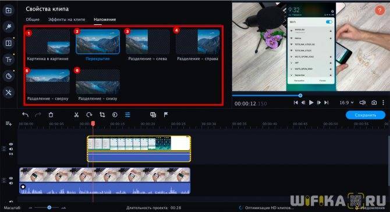
Task: Add a marker with the flag icon
Action: pos(166,114)
